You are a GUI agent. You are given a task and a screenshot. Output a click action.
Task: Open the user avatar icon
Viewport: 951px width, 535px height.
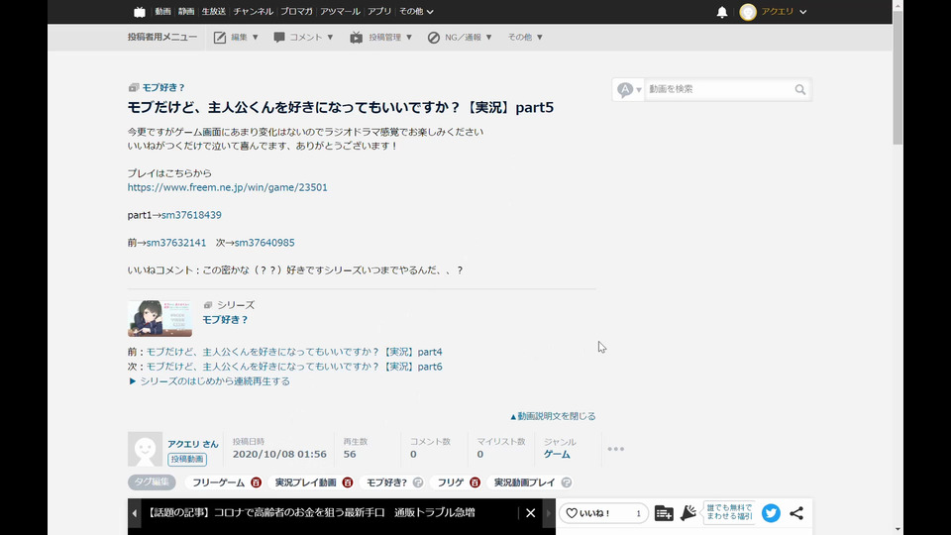point(748,12)
